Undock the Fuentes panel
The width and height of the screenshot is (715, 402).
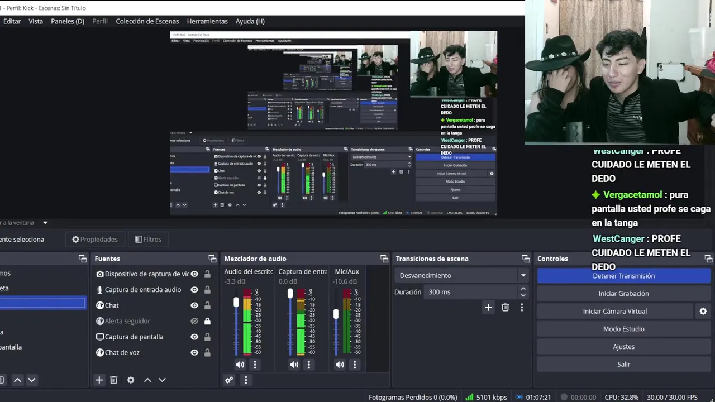(x=212, y=259)
